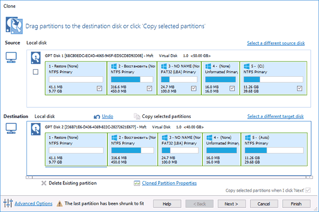Screen dimensions: 319x212
Task: Click usage bar of source partition 2
Action: point(132,79)
